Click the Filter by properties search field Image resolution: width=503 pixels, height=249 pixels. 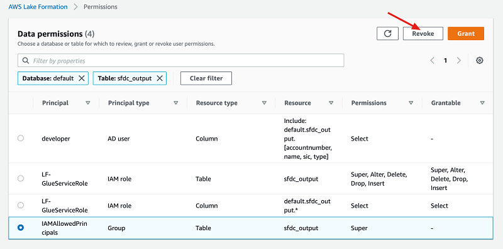(181, 60)
